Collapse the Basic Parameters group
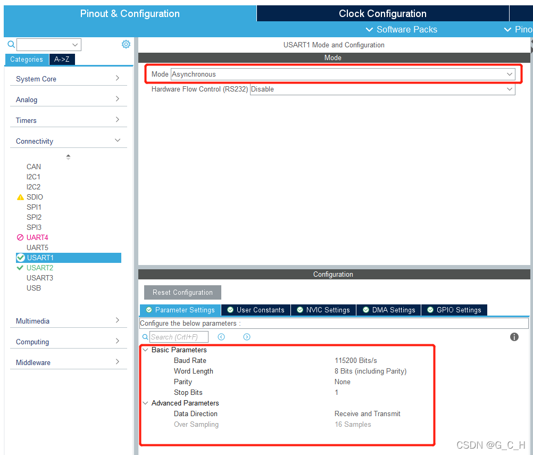Screen dimensions: 533x455 click(145, 350)
